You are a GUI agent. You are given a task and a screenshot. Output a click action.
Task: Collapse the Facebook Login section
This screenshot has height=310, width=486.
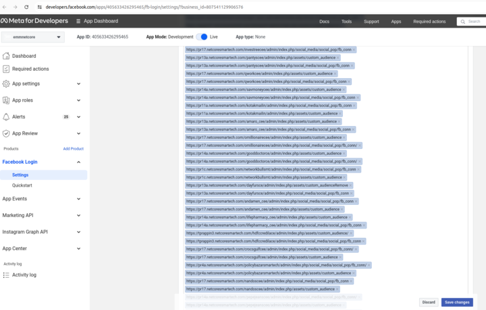79,162
